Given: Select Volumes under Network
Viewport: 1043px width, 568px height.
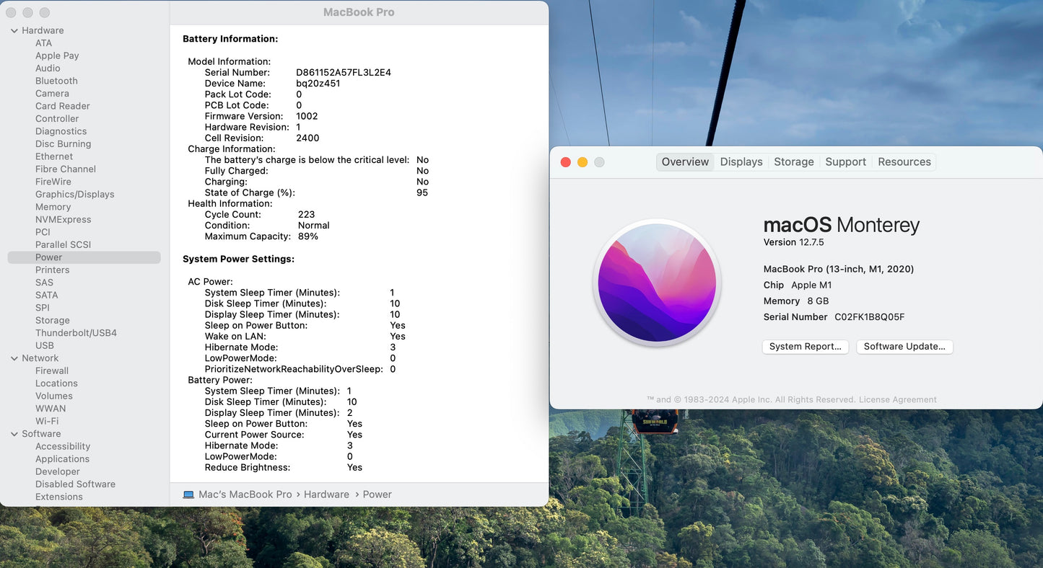Looking at the screenshot, I should click(x=54, y=396).
